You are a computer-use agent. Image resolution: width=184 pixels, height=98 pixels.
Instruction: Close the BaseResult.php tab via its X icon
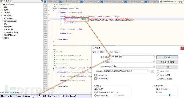point(142,2)
